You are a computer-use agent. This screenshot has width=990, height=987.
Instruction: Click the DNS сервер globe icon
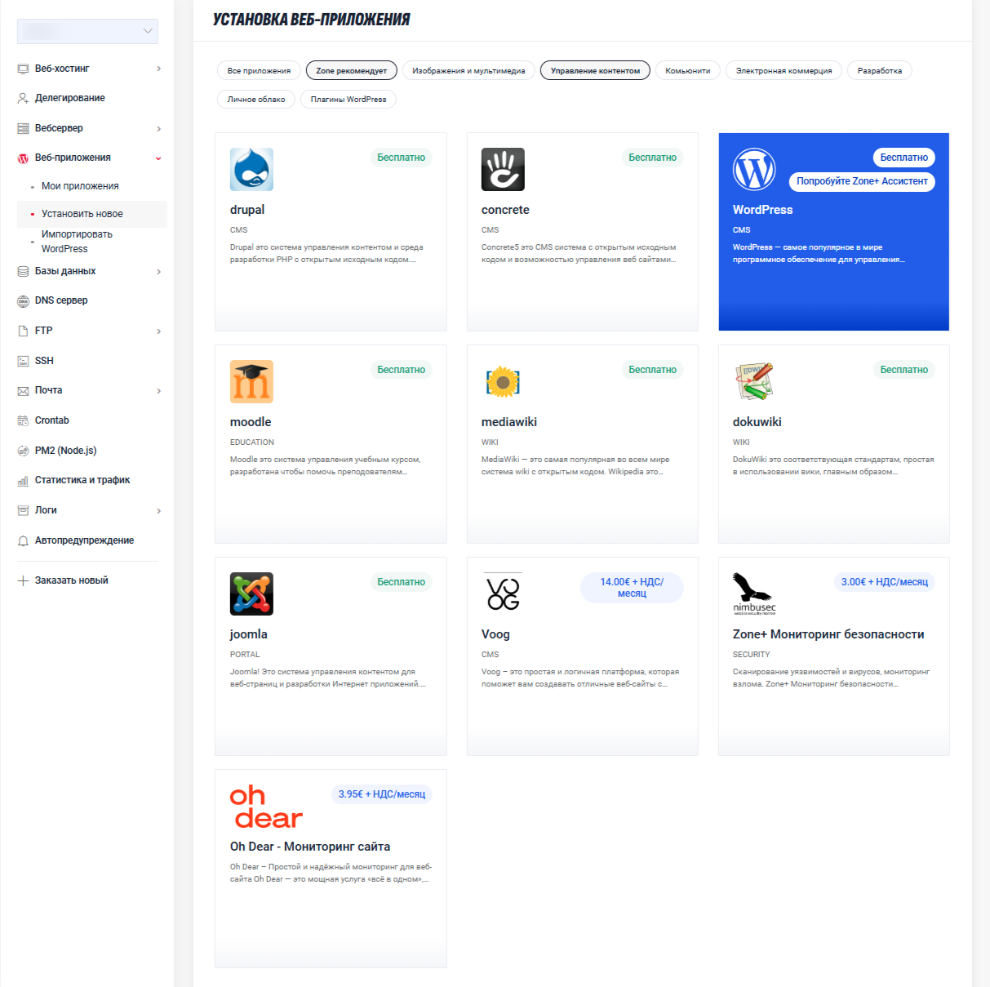[x=23, y=300]
